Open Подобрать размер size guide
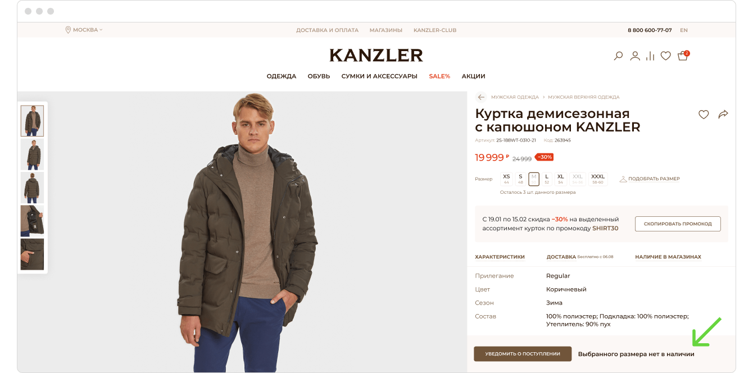The height and width of the screenshot is (373, 753). [650, 179]
